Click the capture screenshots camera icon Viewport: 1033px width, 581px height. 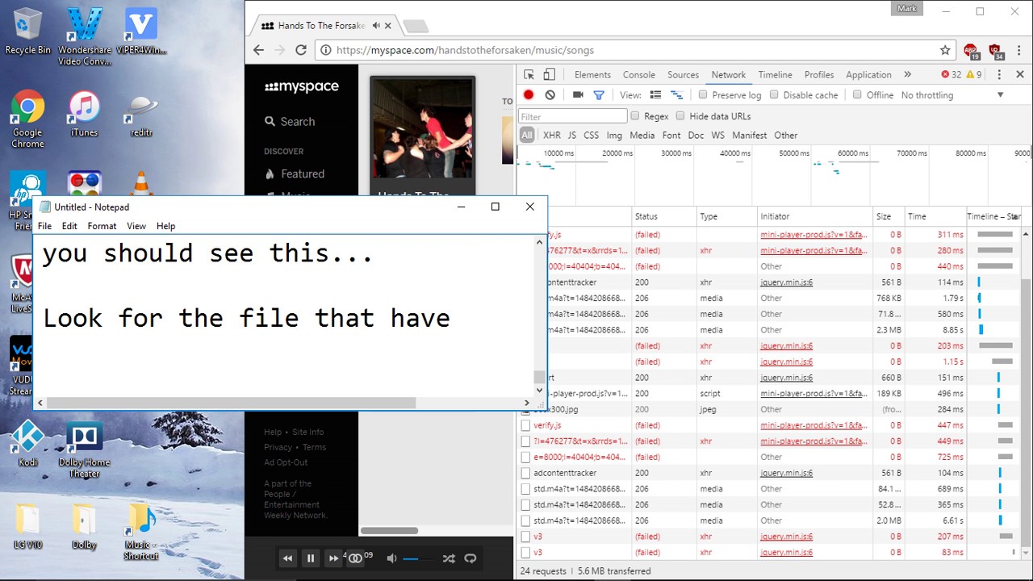(x=578, y=95)
